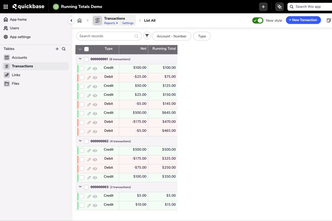
Task: Check the first Credit row's checkbox
Action: point(81,68)
